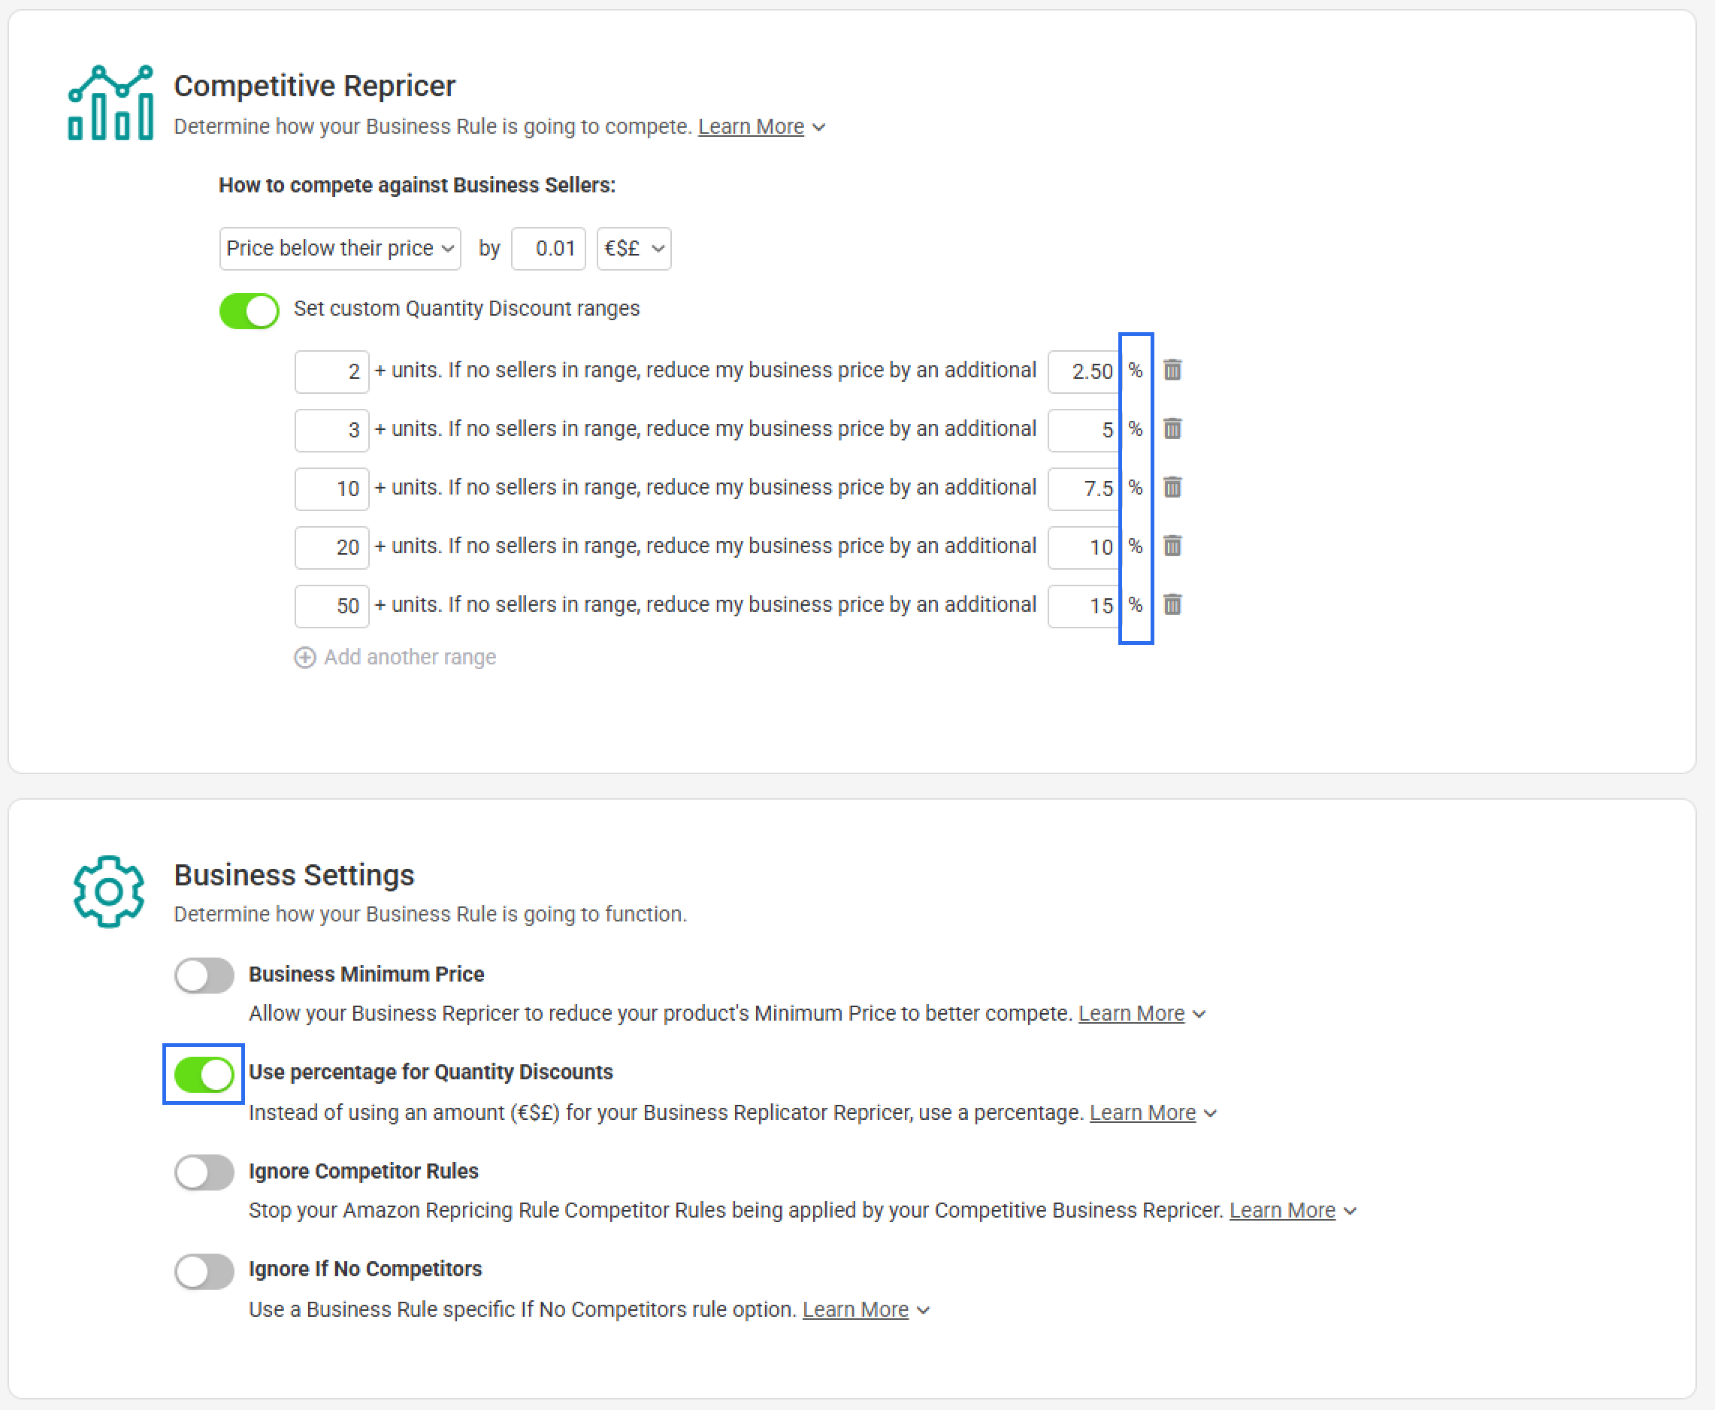Click the 7.5 percentage field for 10+ units
This screenshot has width=1715, height=1410.
pyautogui.click(x=1083, y=488)
